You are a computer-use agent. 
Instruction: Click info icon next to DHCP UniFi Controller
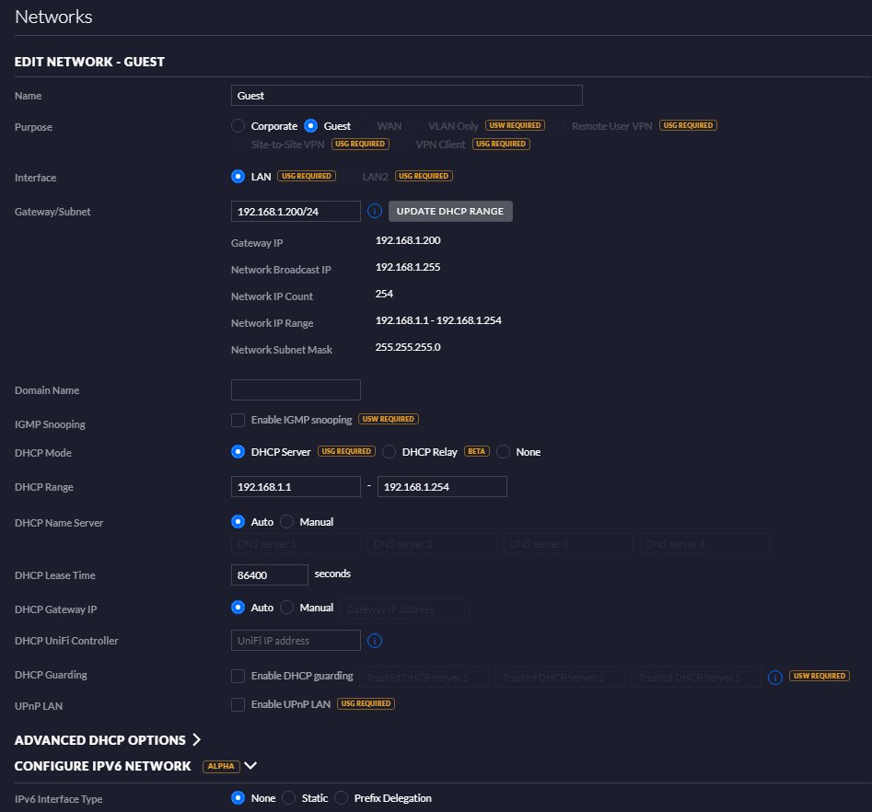coord(375,641)
